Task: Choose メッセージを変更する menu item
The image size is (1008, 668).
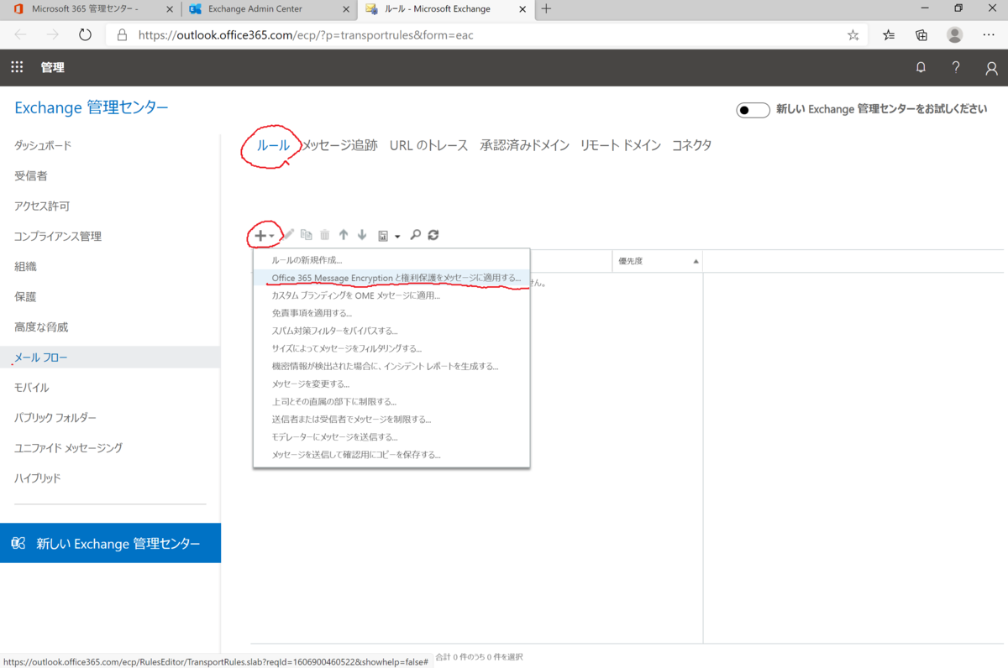Action: (x=391, y=384)
